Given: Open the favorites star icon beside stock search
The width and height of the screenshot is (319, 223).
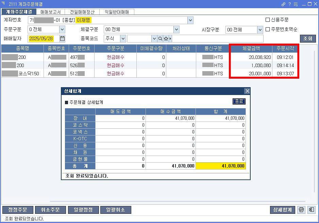Looking at the screenshot, I should point(166,38).
